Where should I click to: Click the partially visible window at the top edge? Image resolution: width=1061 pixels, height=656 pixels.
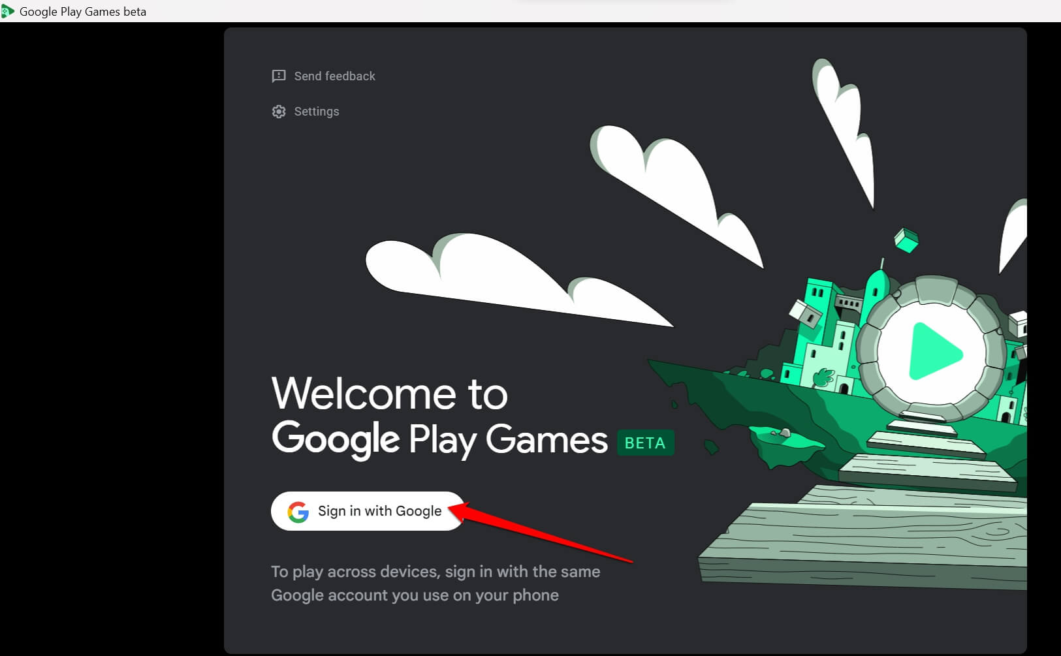coord(627,2)
